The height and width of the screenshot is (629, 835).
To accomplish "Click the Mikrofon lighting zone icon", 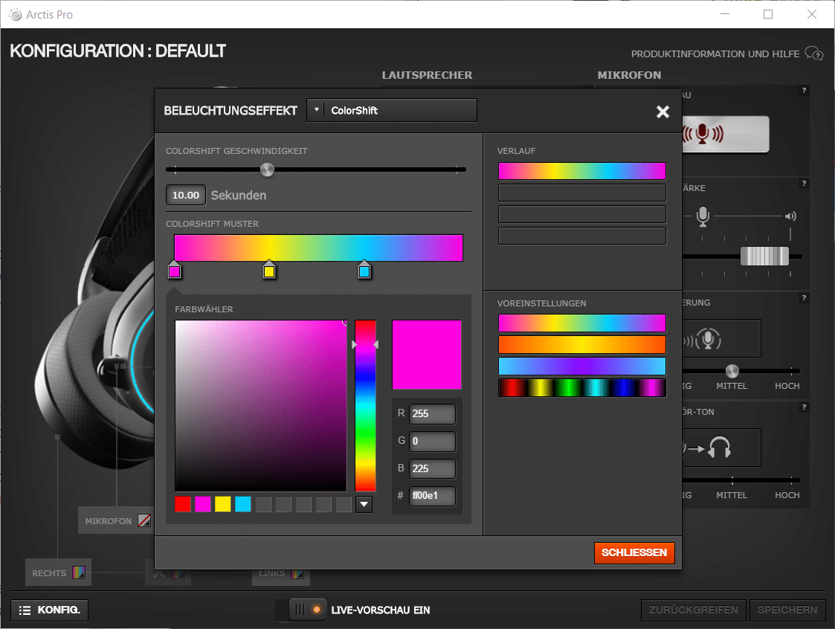I will (144, 521).
